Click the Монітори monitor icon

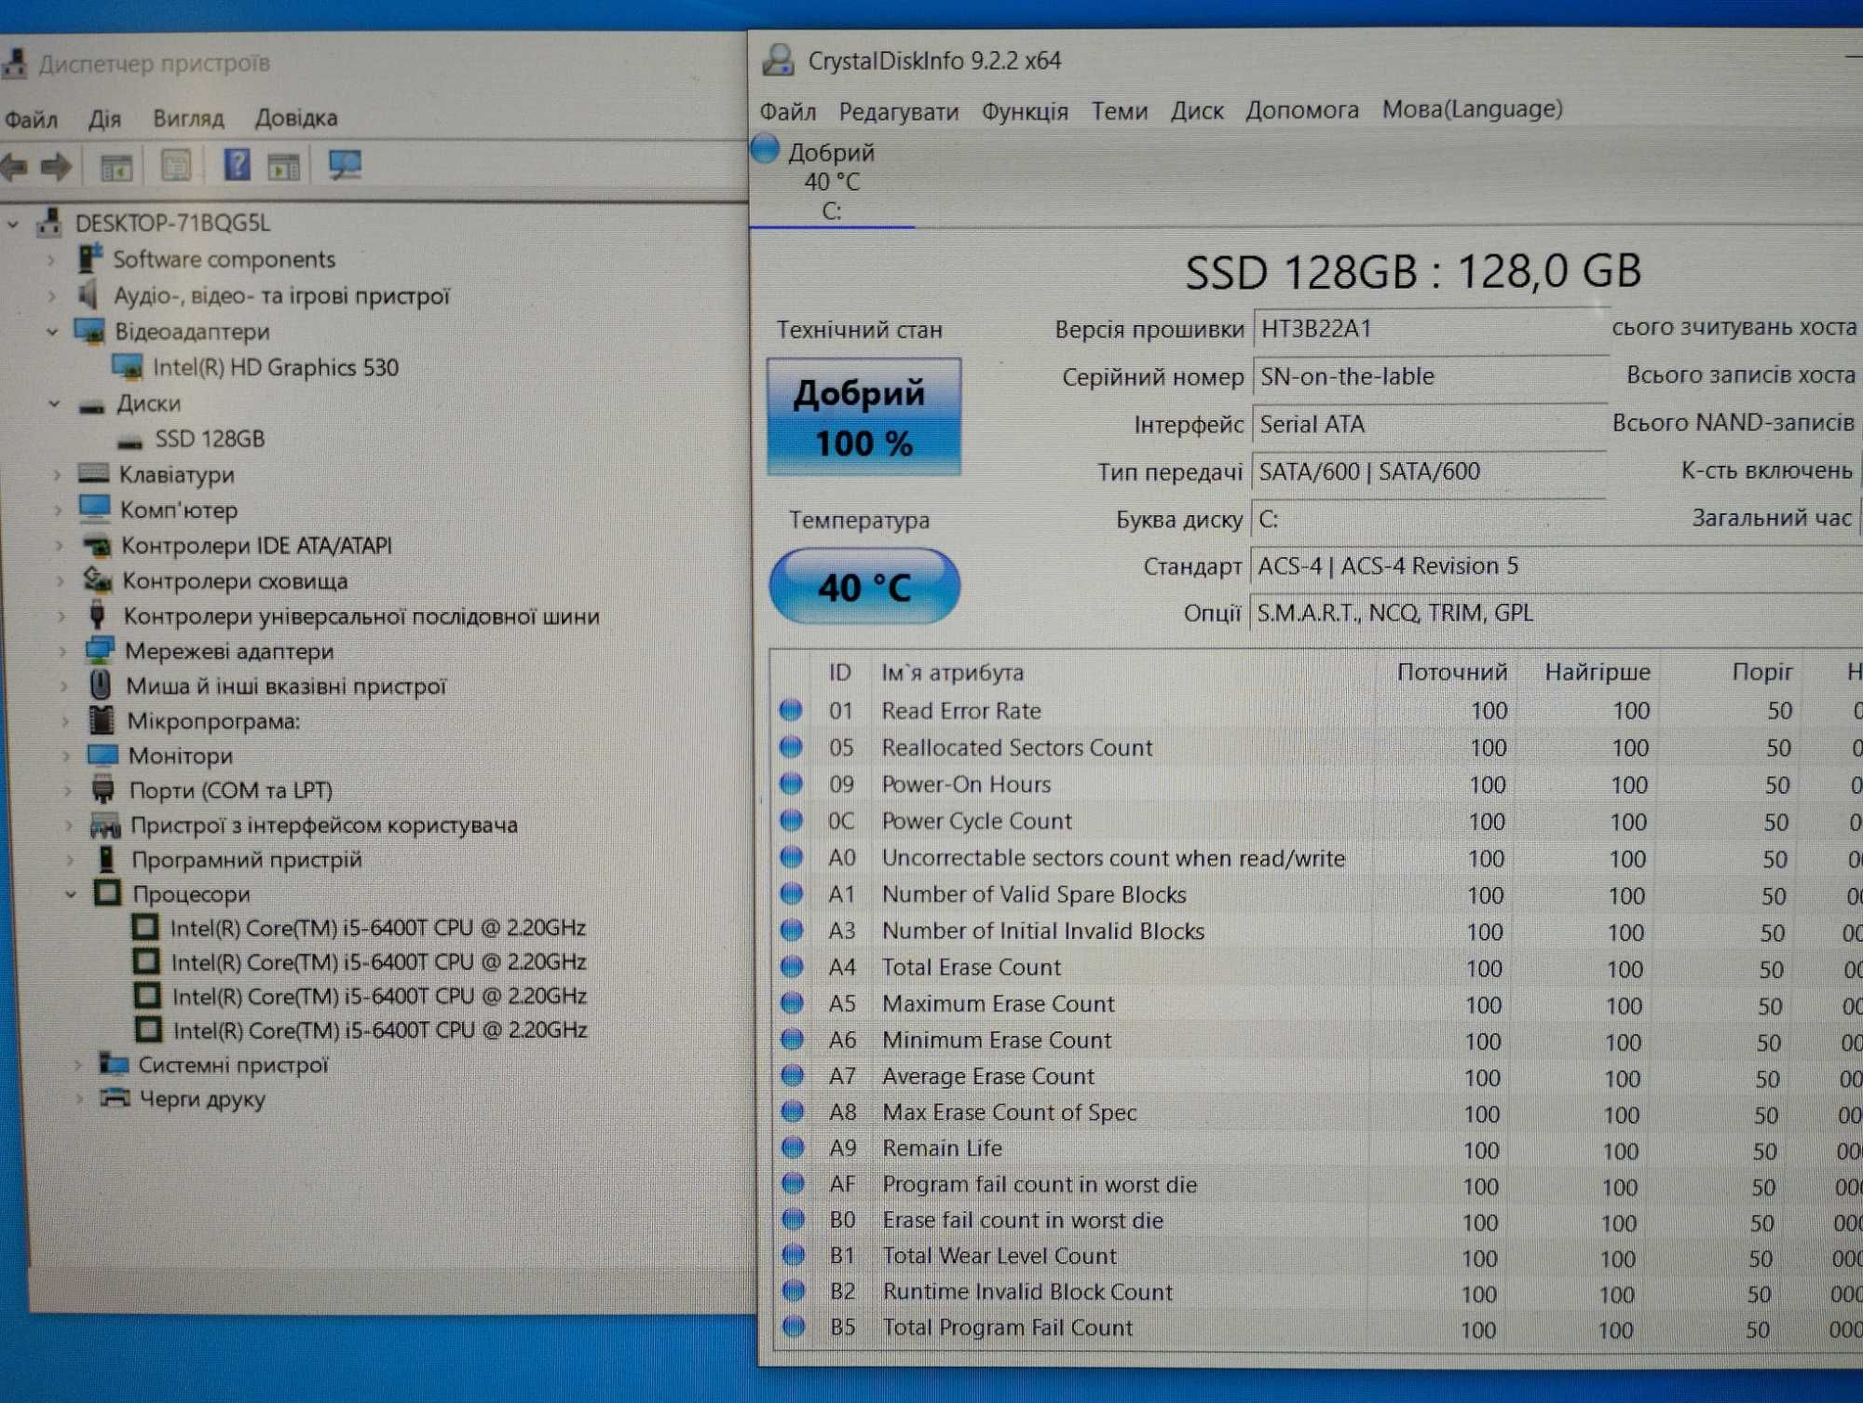[x=102, y=755]
